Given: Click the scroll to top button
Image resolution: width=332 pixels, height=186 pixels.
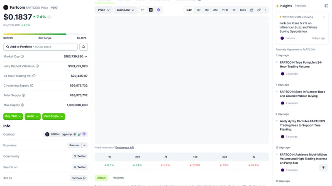Looking at the screenshot, I should pyautogui.click(x=323, y=167).
